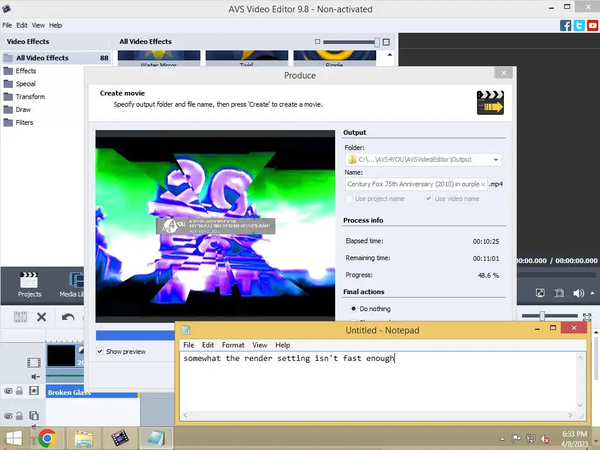Image resolution: width=600 pixels, height=450 pixels.
Task: Click the zoom-to-fit timeline icon
Action: click(x=587, y=317)
